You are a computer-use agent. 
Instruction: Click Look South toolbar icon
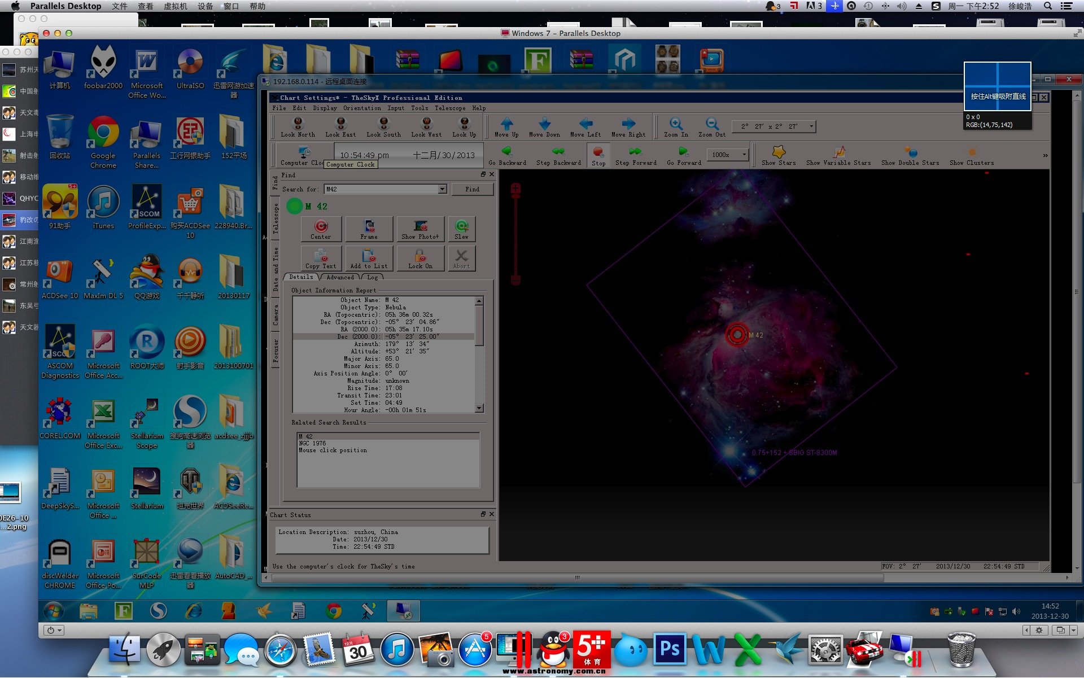coord(383,127)
